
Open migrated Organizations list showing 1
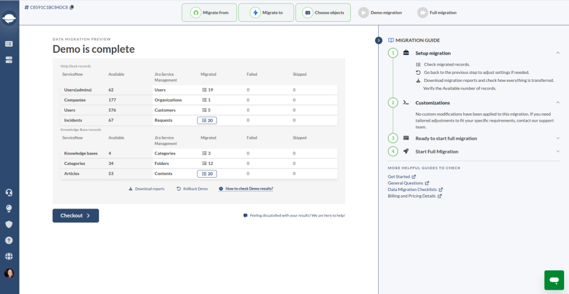tap(207, 100)
